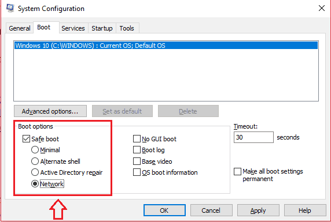The height and width of the screenshot is (222, 331).
Task: Pick Active Directory repair option
Action: 35,172
